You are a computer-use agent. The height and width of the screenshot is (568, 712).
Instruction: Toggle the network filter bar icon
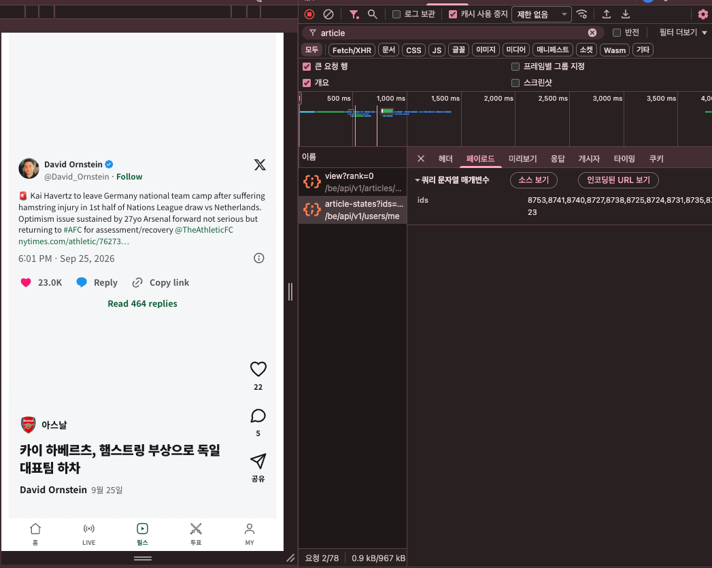[x=354, y=14]
